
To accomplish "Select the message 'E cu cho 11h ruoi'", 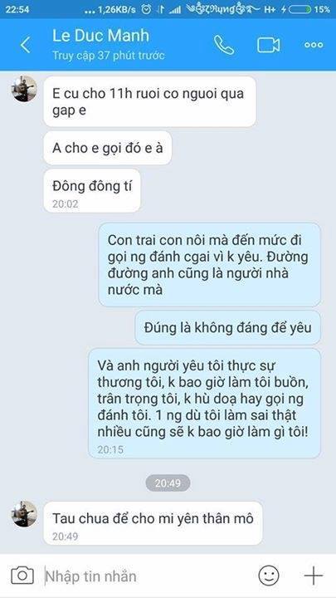I will point(149,101).
